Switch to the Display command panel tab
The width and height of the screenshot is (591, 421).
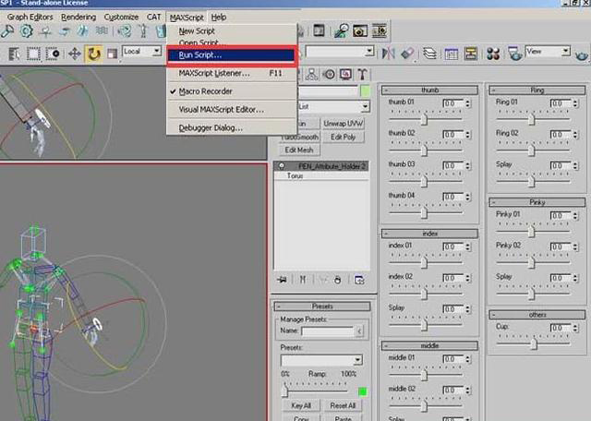click(345, 74)
